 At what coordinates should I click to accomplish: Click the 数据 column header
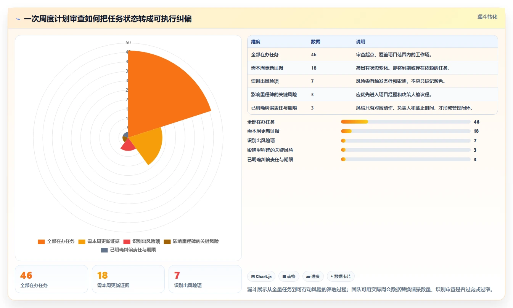click(x=315, y=42)
